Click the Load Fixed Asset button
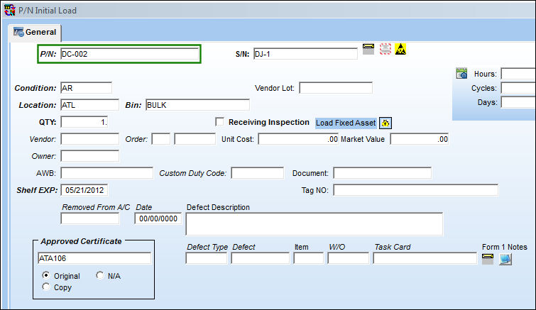This screenshot has height=310, width=536. click(346, 123)
